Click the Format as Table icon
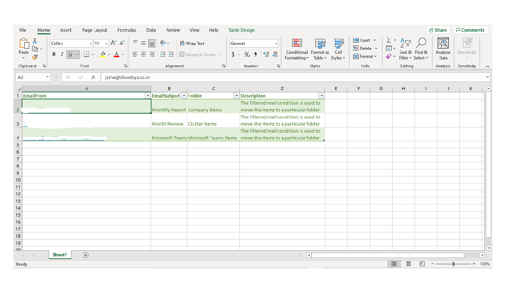This screenshot has height=287, width=511. (x=320, y=44)
